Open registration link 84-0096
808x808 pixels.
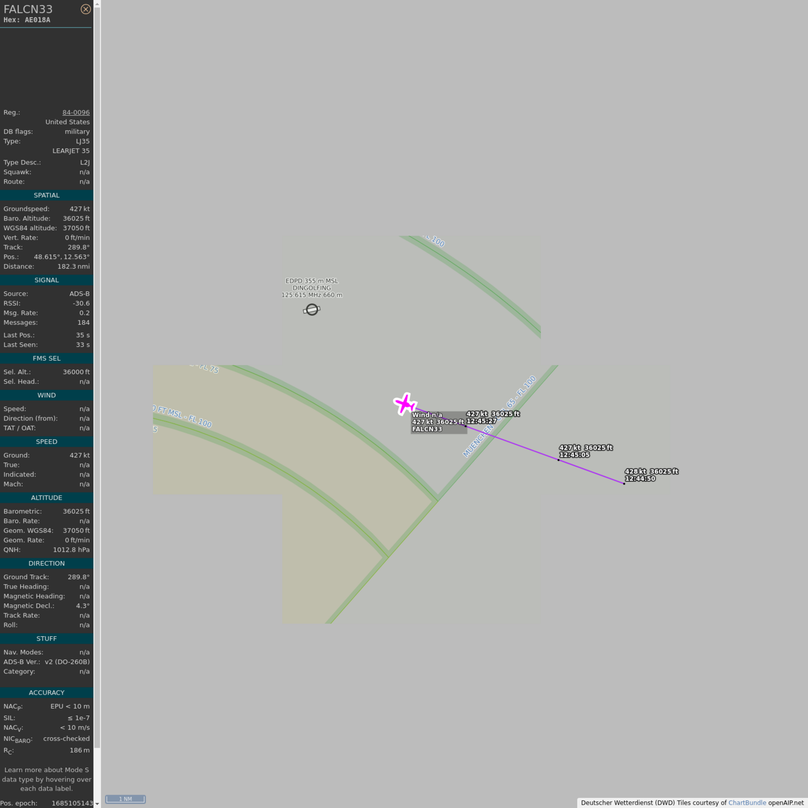point(76,112)
